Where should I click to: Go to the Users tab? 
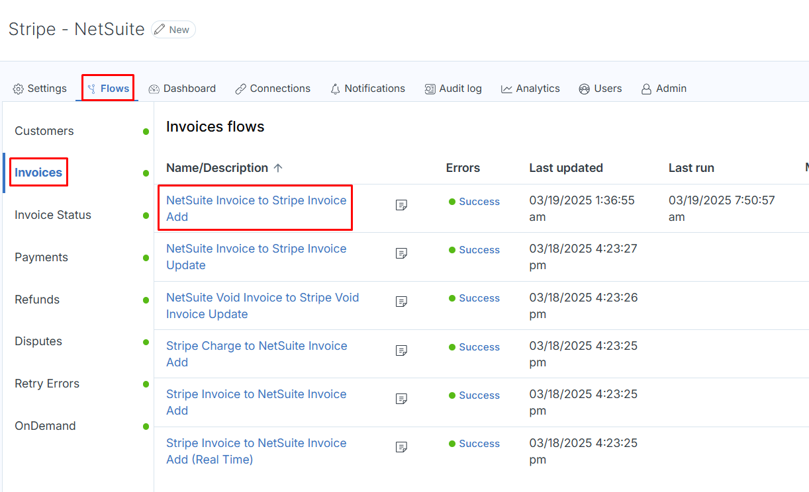pyautogui.click(x=600, y=89)
